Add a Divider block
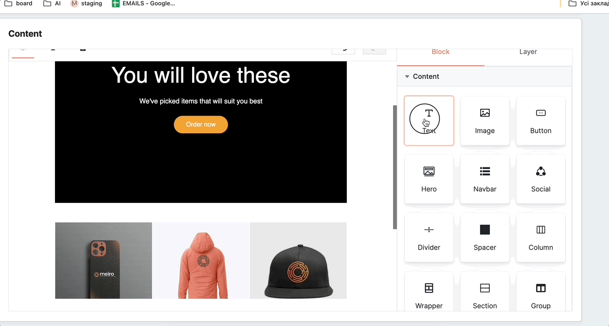 [429, 237]
